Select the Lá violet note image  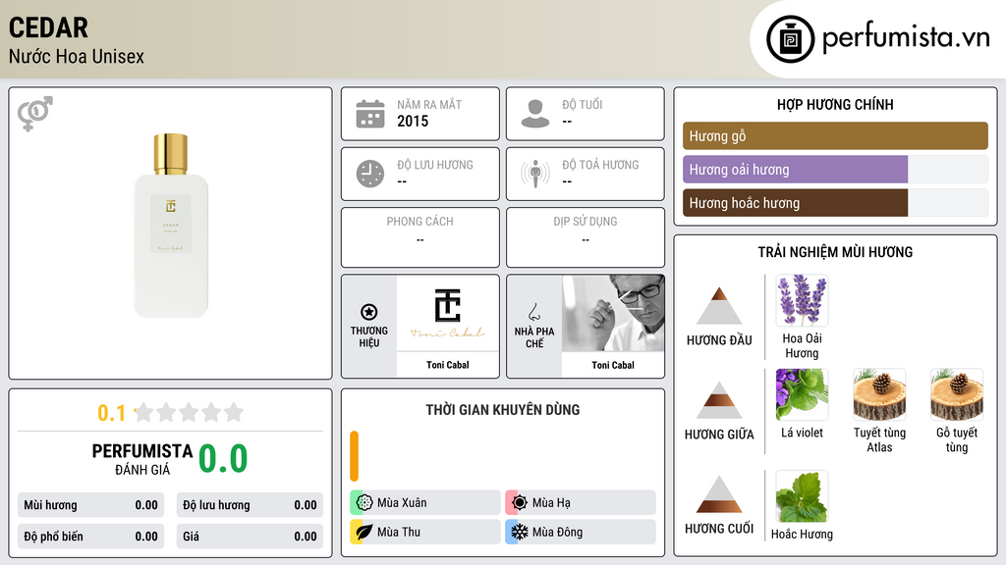[802, 394]
